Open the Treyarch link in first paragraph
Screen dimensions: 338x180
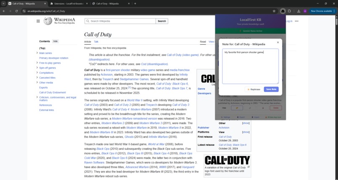tap(108, 79)
